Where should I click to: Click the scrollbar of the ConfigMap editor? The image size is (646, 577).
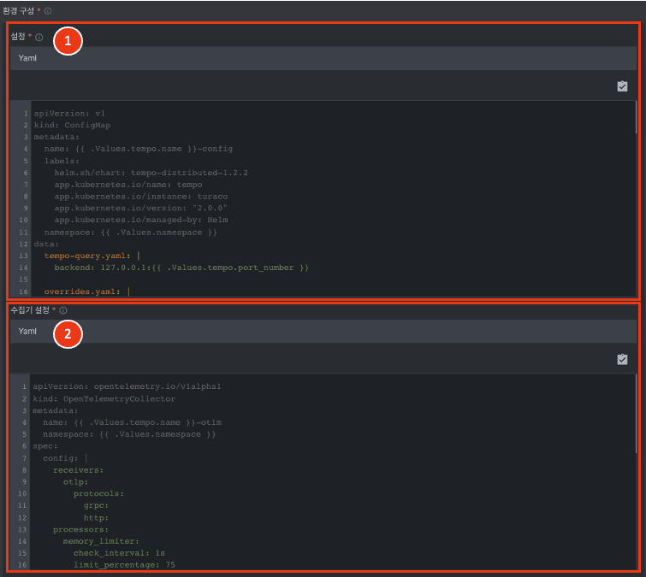coord(636,118)
